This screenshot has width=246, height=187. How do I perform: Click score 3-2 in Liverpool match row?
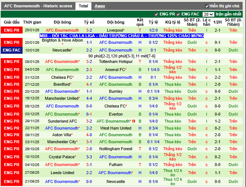[89, 30]
